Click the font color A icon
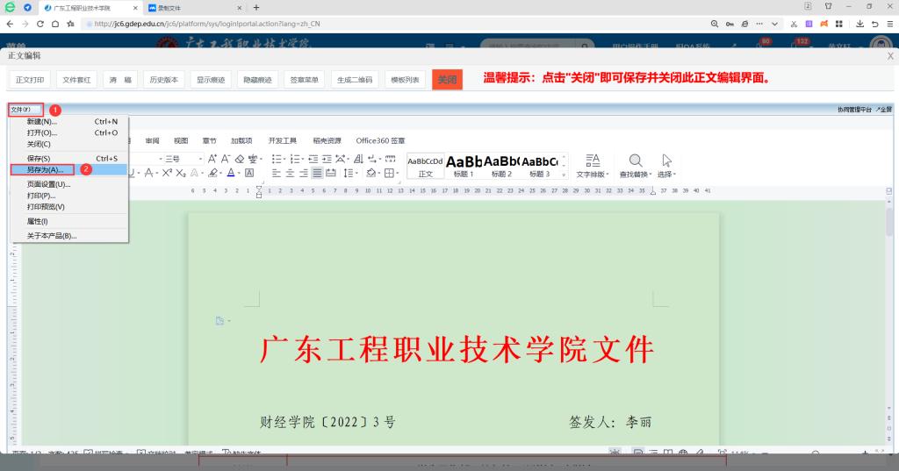Screen dimensions: 899x471 click(230, 174)
